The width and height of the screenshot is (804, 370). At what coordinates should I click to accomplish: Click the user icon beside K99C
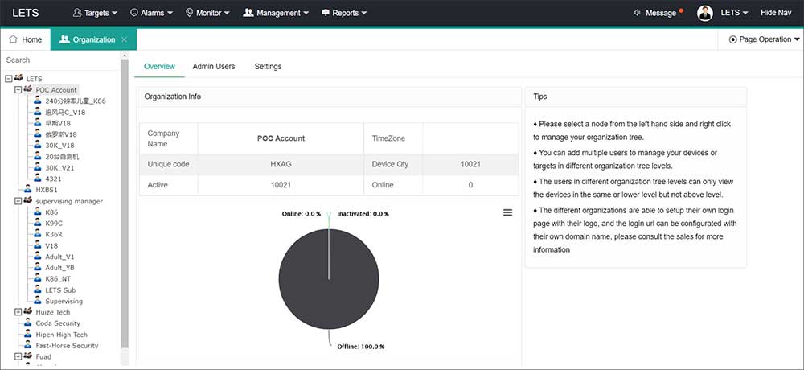(x=38, y=223)
